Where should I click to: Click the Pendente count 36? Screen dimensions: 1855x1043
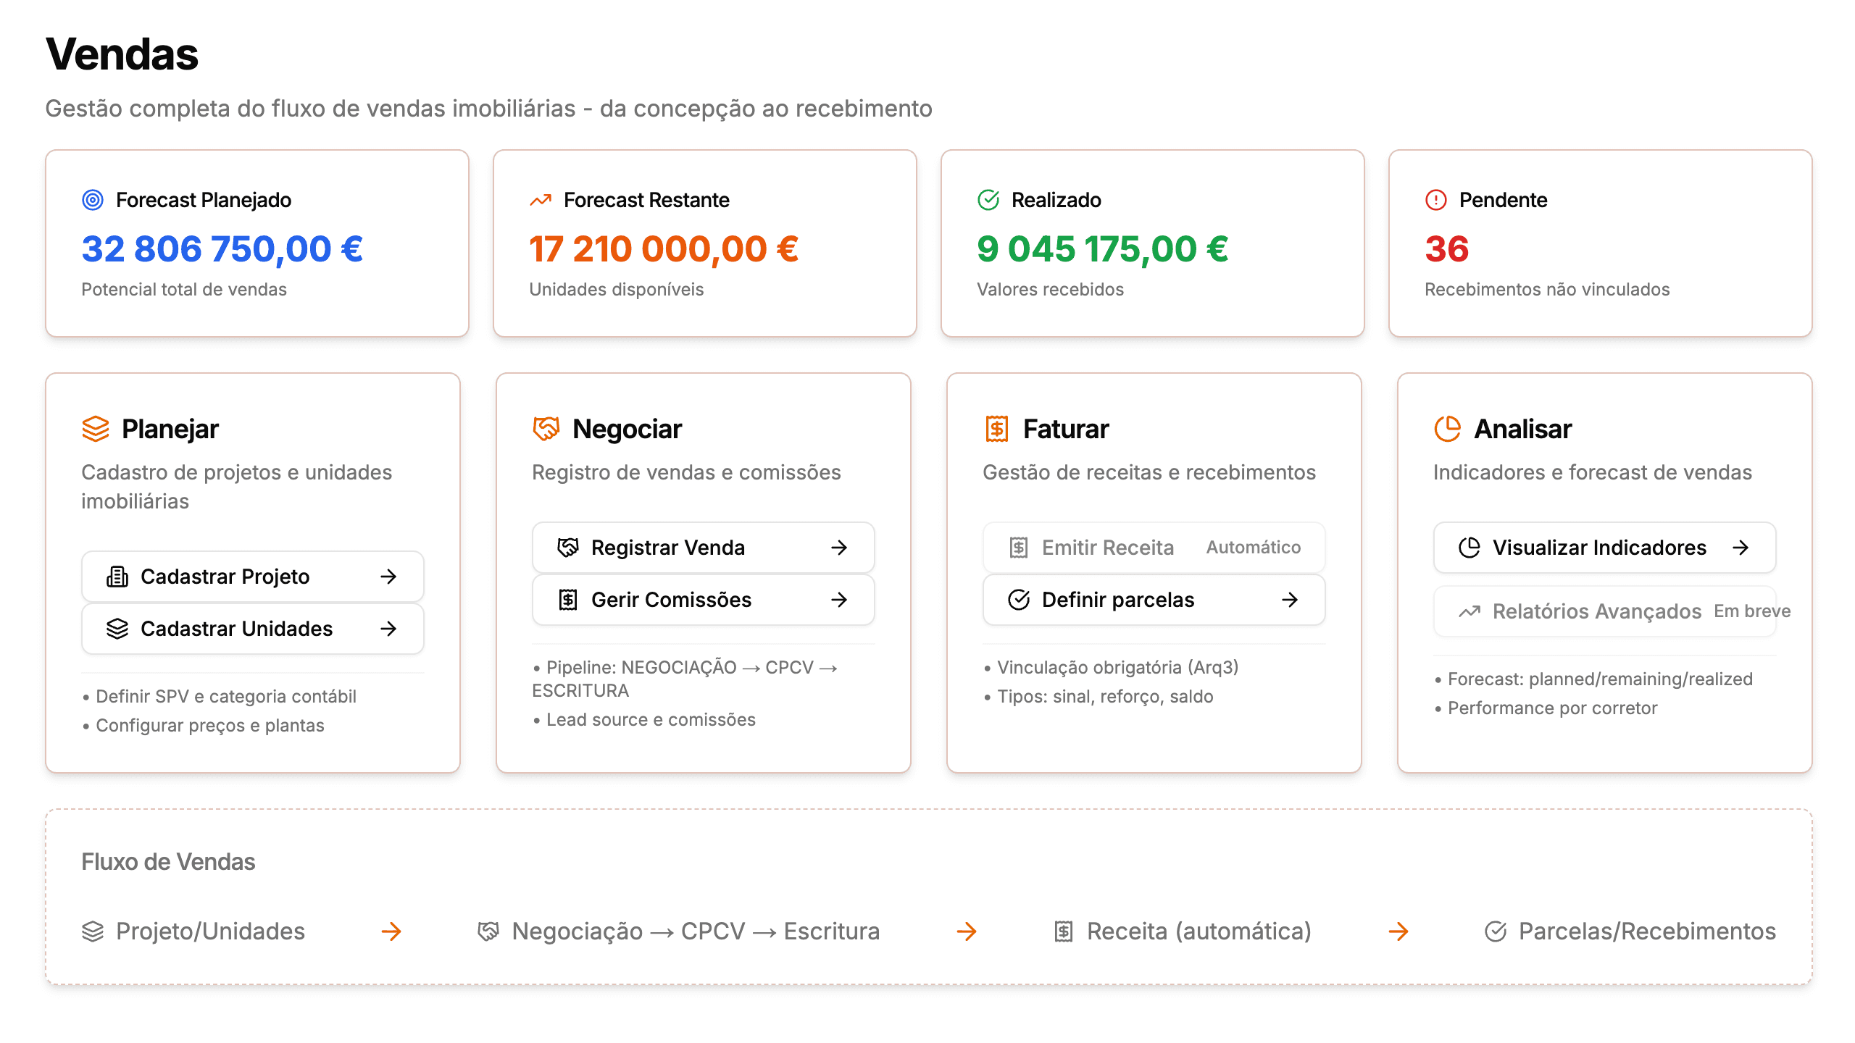(1446, 249)
